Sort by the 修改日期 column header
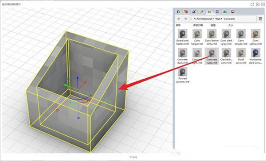This screenshot has height=161, width=266. (198, 25)
